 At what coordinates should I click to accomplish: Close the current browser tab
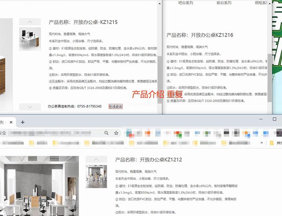tap(11, 122)
